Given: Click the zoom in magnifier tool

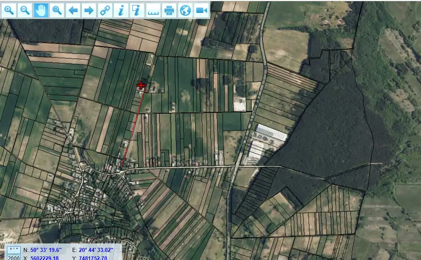Looking at the screenshot, I should point(9,11).
